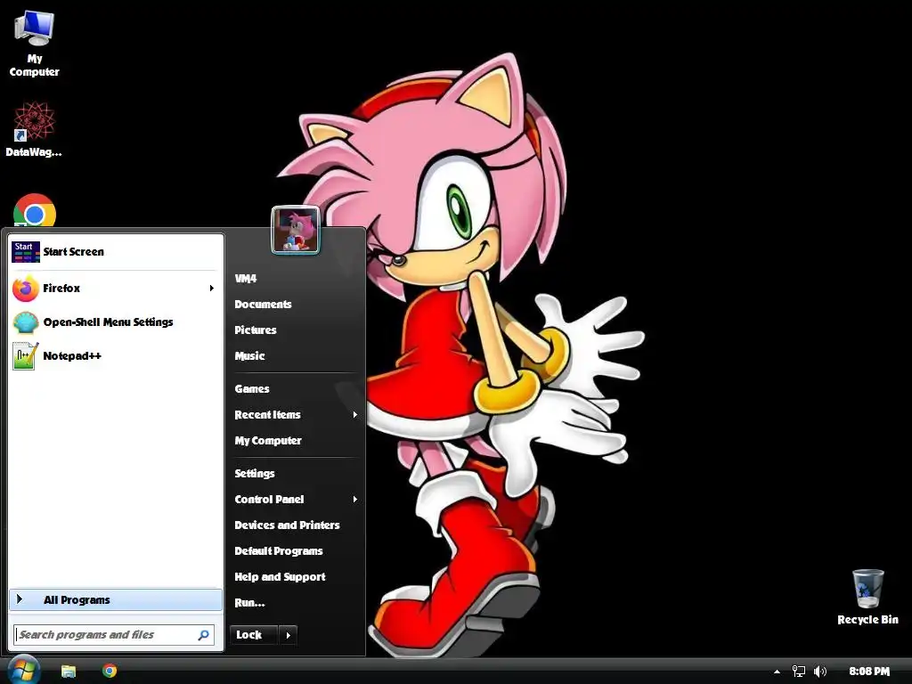
Task: Launch Notepad++ from the pinned list
Action: point(114,356)
